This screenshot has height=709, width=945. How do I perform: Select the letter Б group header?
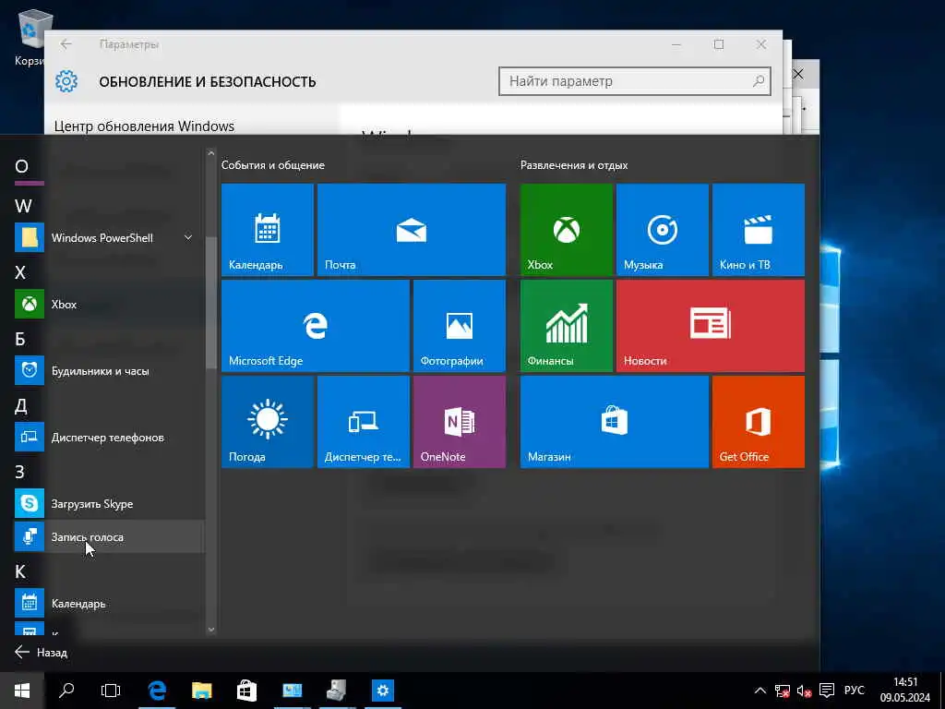20,339
